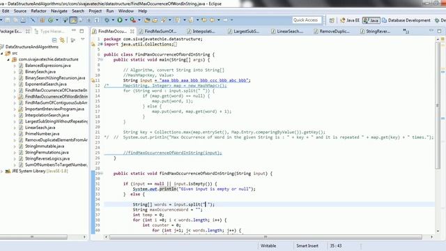Image resolution: width=446 pixels, height=251 pixels.
Task: Open dropdown next to the green Run button
Action: pyautogui.click(x=125, y=20)
